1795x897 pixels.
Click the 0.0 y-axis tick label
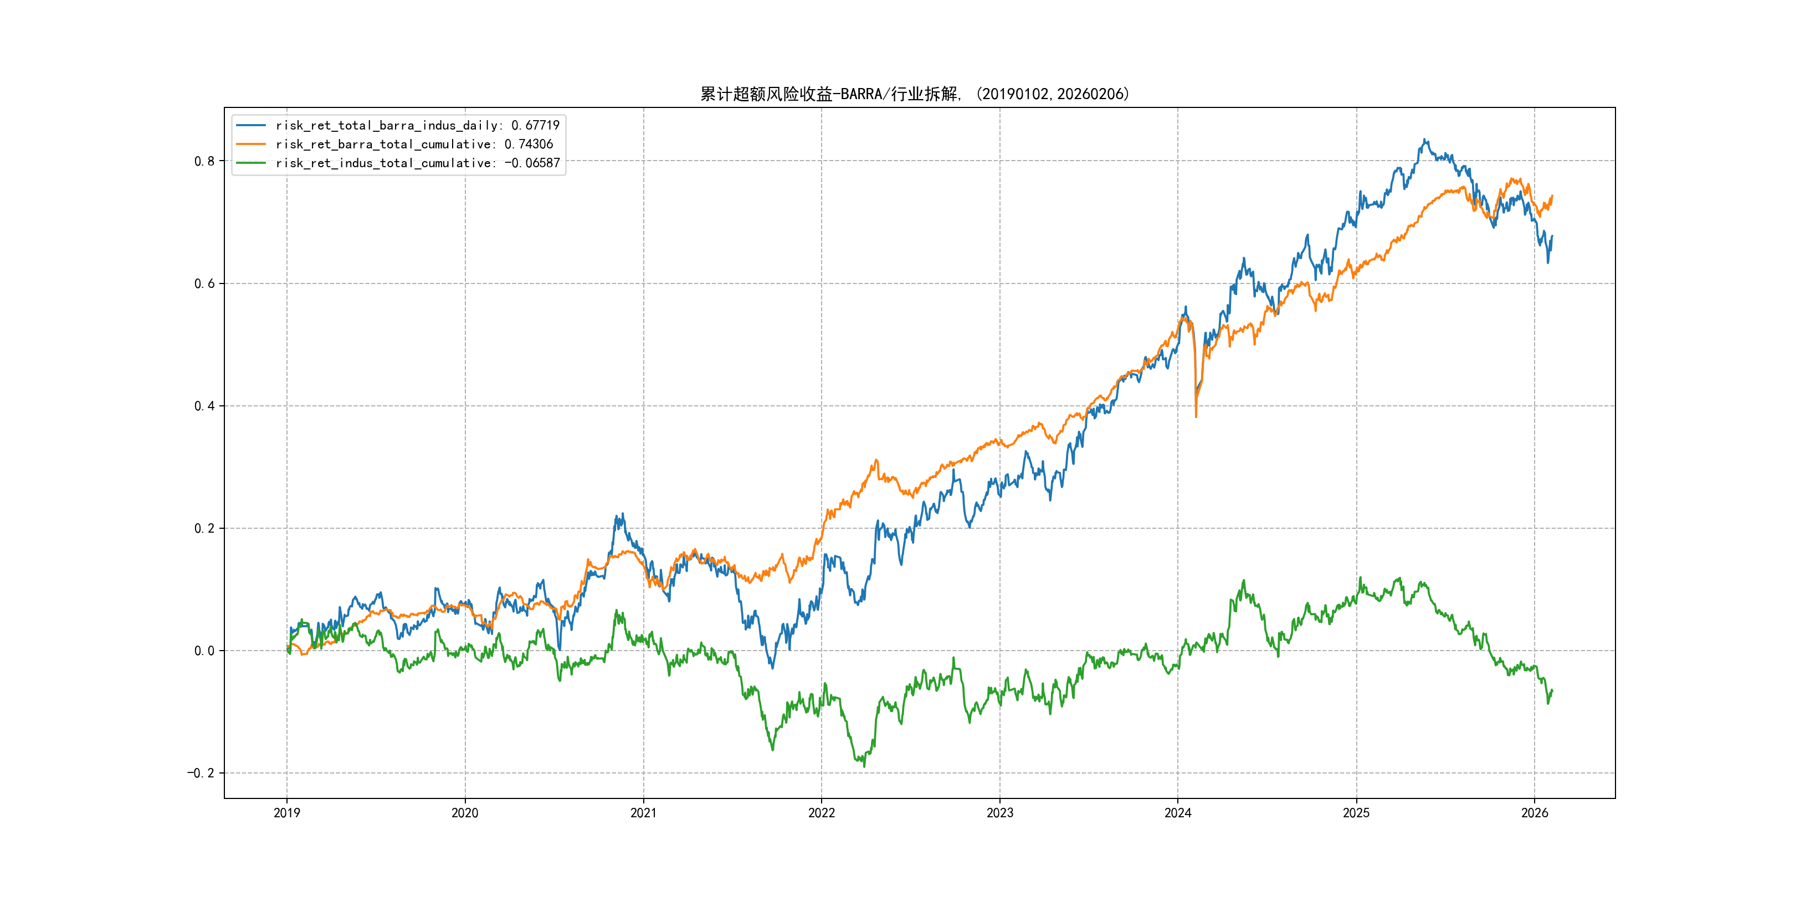coord(204,651)
